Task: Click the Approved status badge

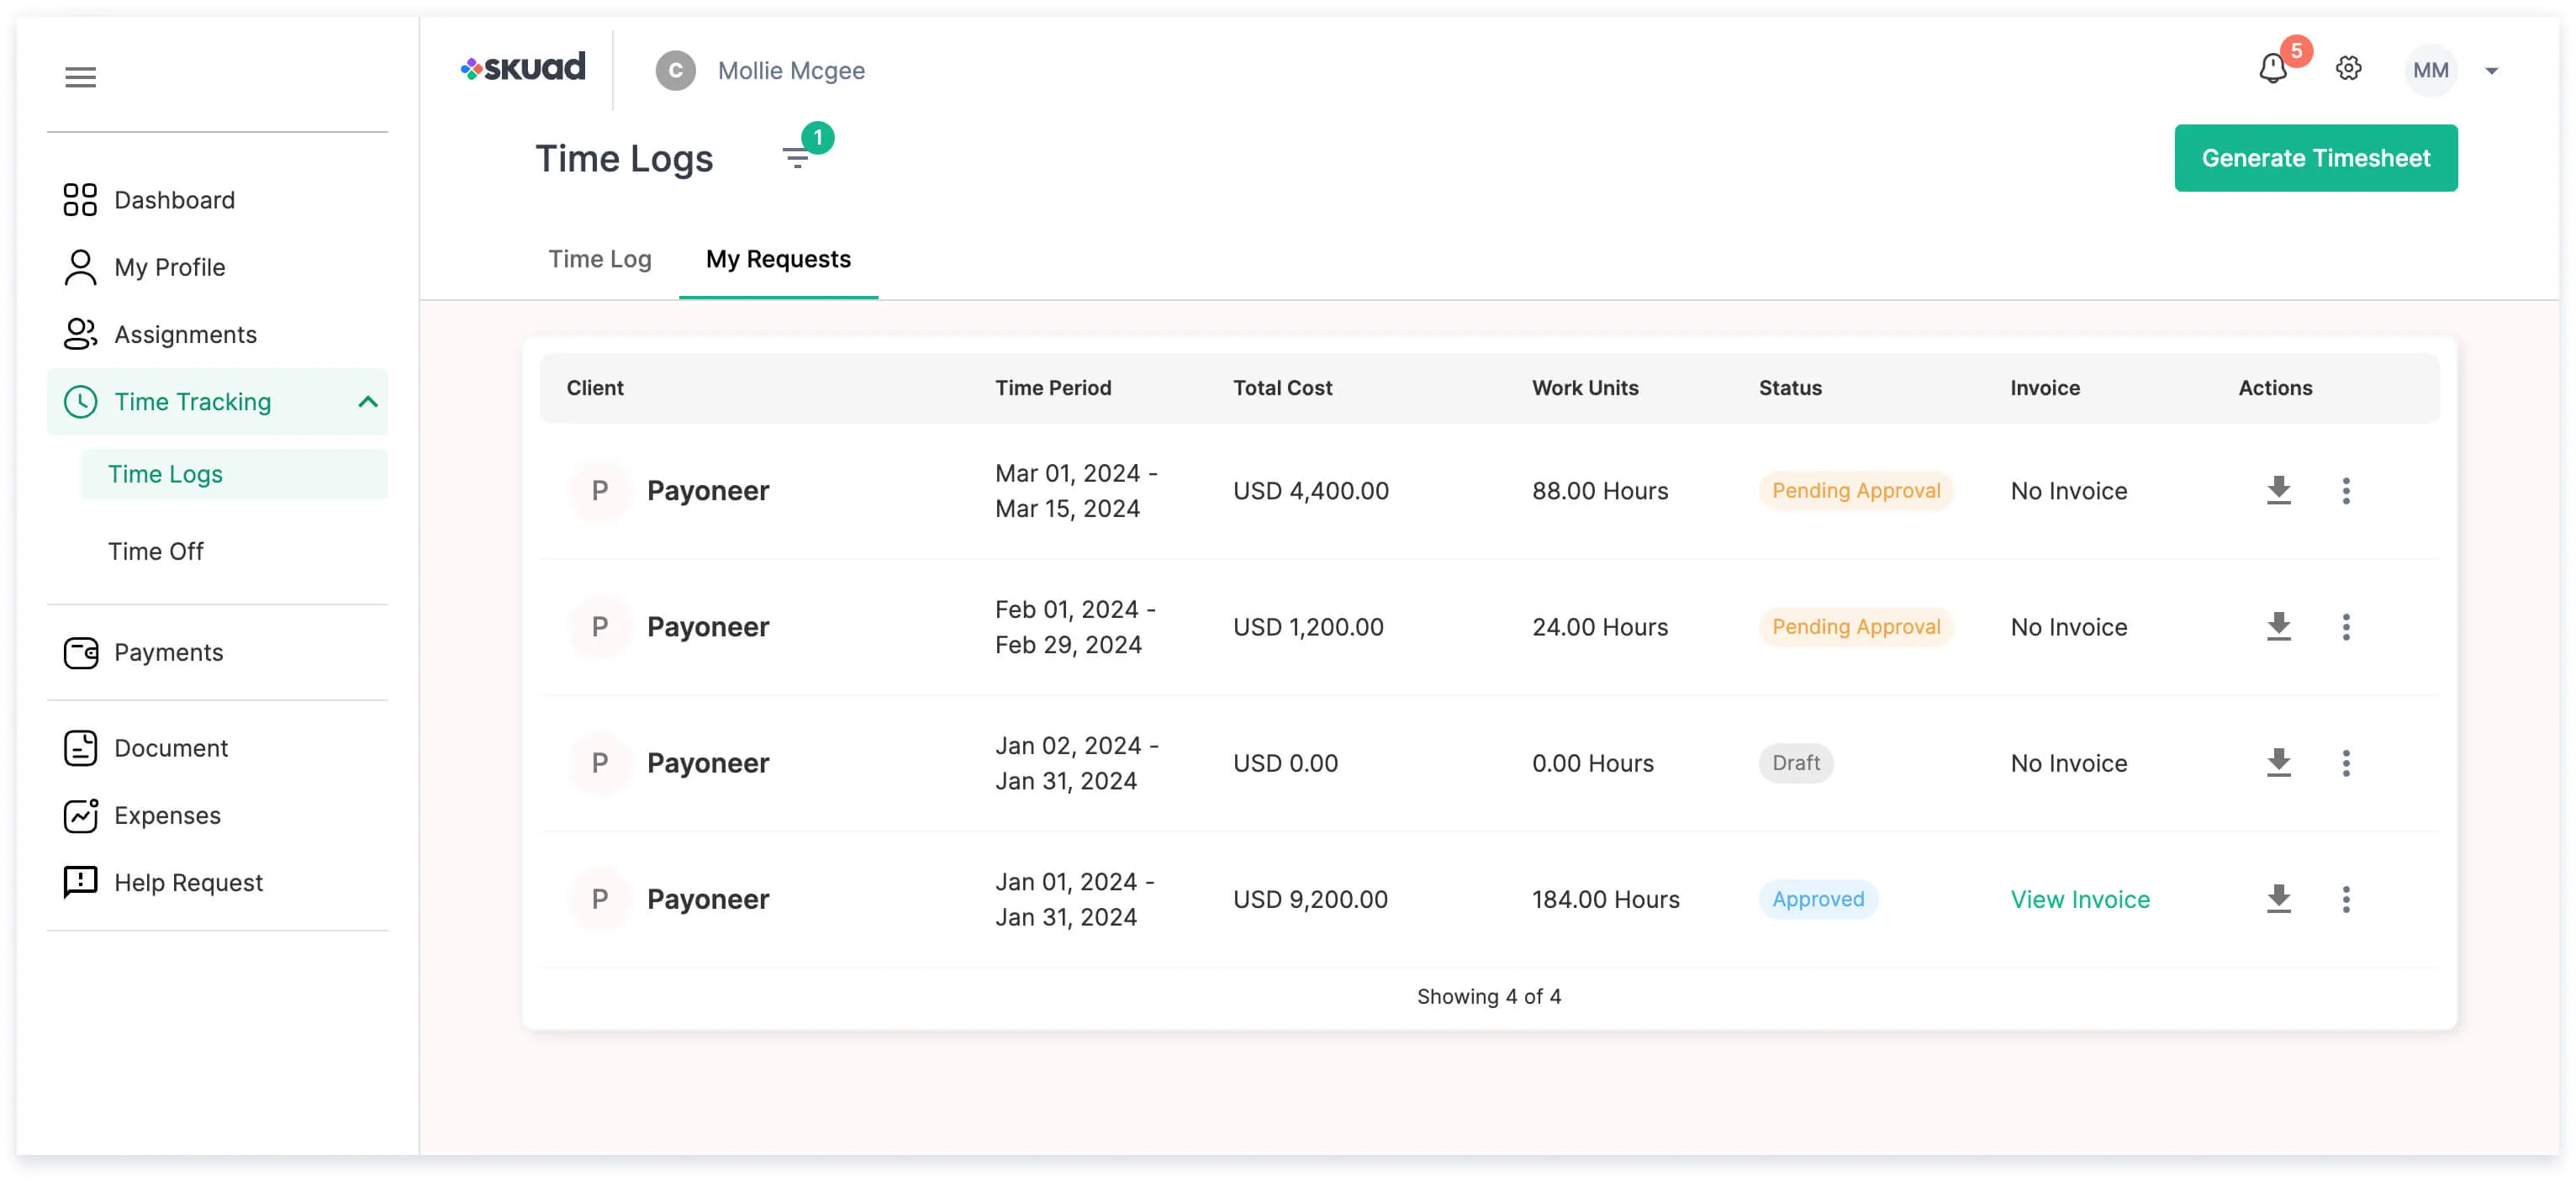Action: (x=1817, y=899)
